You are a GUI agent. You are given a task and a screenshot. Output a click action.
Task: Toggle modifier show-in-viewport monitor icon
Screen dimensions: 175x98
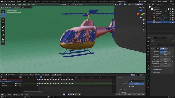point(163,48)
